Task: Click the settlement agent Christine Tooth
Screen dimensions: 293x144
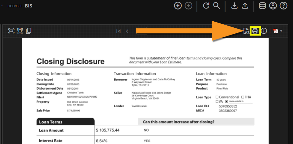Action: pos(75,93)
